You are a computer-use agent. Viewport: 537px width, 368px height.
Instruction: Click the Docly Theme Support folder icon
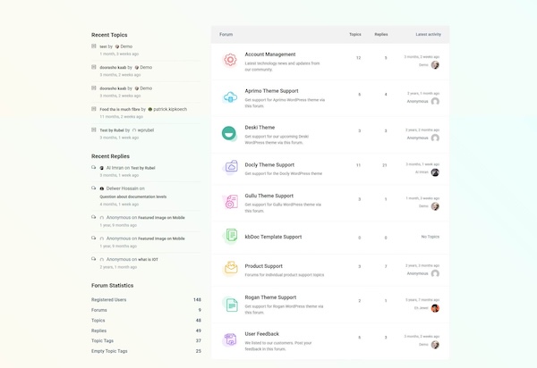[231, 167]
